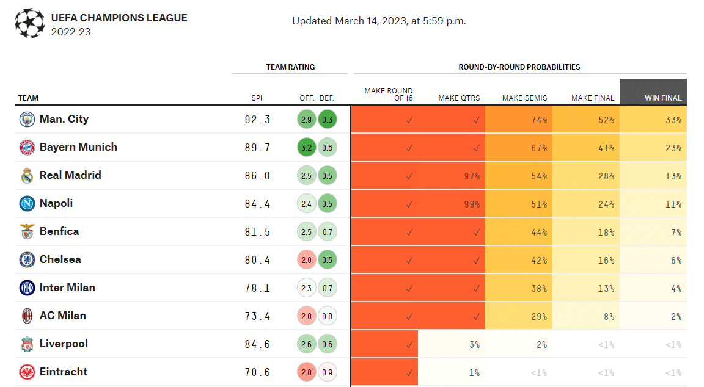Click Man. City's 33% win final cell
The width and height of the screenshot is (704, 387).
click(653, 120)
